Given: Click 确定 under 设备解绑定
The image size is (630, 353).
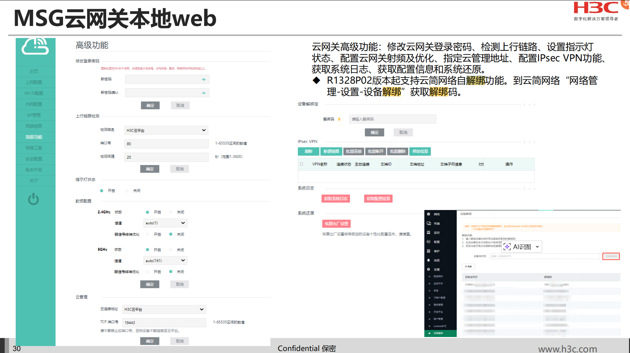Looking at the screenshot, I should [375, 132].
